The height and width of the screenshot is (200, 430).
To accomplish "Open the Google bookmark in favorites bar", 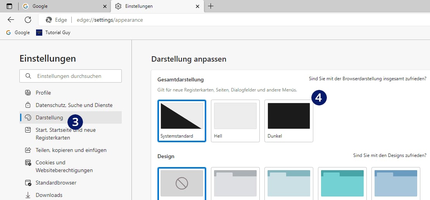I will 18,33.
